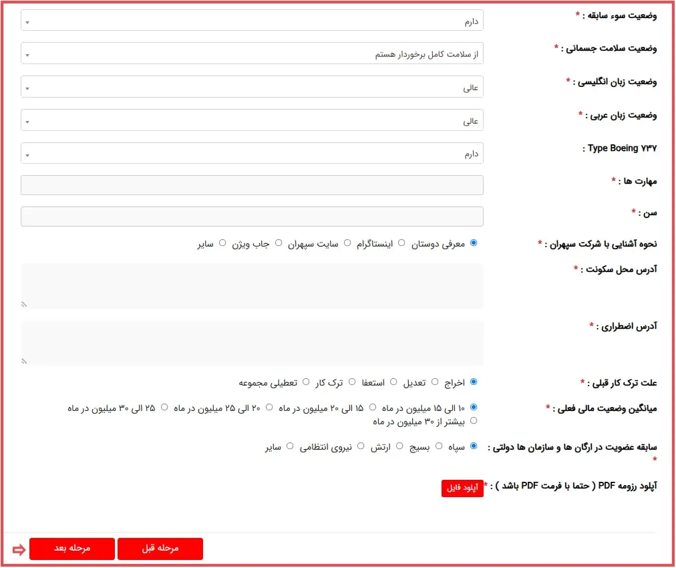Choose the جاب ویژن radio option
The width and height of the screenshot is (676, 568).
[279, 244]
